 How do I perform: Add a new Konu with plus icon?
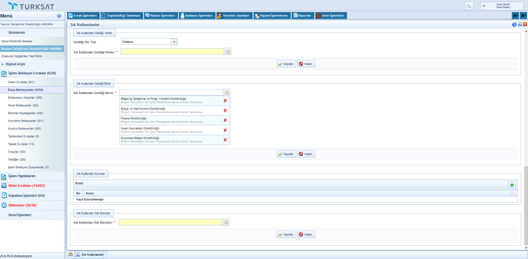pyautogui.click(x=512, y=185)
